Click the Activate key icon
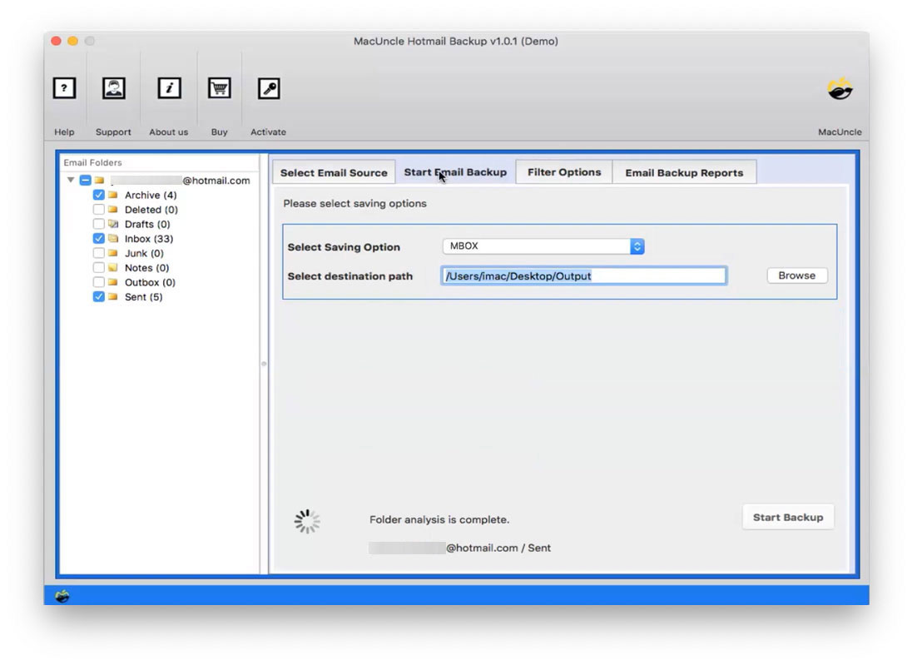 pos(269,88)
